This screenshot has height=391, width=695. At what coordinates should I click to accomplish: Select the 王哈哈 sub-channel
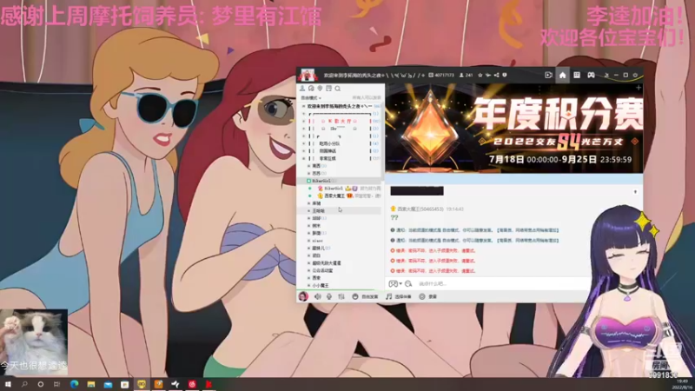pos(318,210)
